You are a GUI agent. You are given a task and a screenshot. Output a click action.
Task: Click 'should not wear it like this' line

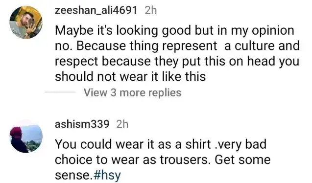point(130,76)
